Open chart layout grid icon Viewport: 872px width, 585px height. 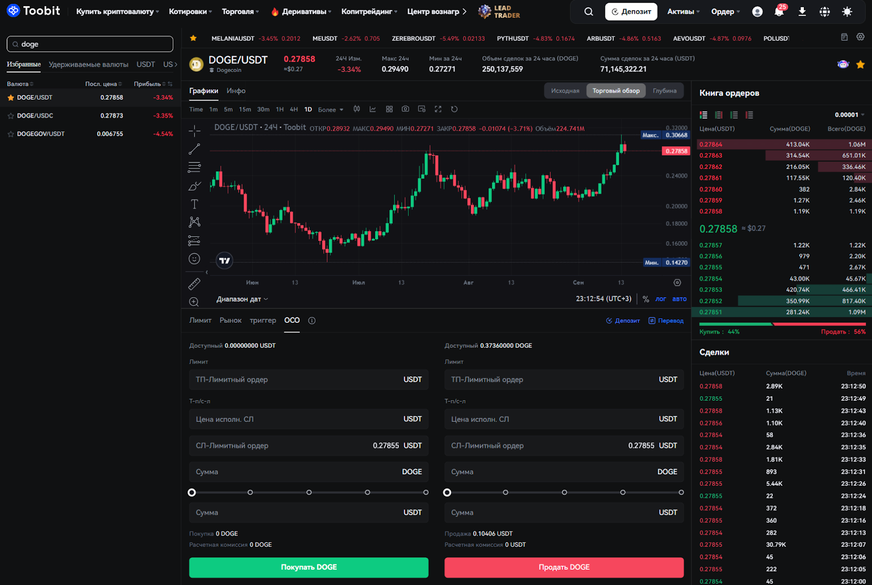389,109
